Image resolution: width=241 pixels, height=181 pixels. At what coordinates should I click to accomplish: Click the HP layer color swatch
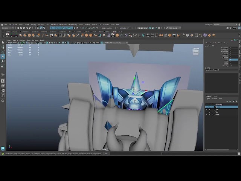click(215, 110)
